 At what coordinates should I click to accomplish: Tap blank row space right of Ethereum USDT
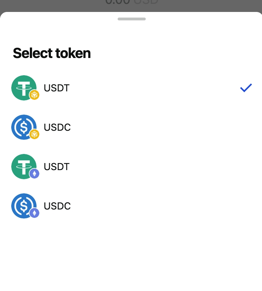click(158, 167)
